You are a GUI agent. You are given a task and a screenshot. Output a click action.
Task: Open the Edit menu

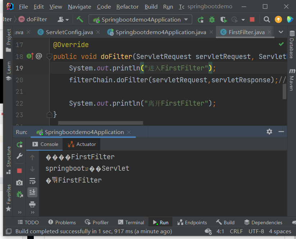click(39, 7)
